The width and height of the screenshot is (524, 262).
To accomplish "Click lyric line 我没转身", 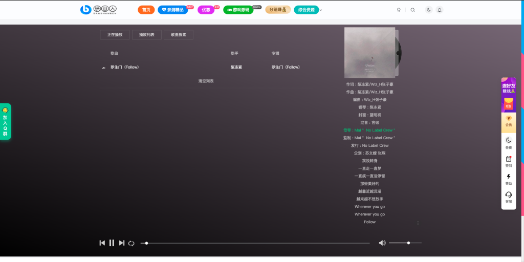I will click(x=369, y=161).
